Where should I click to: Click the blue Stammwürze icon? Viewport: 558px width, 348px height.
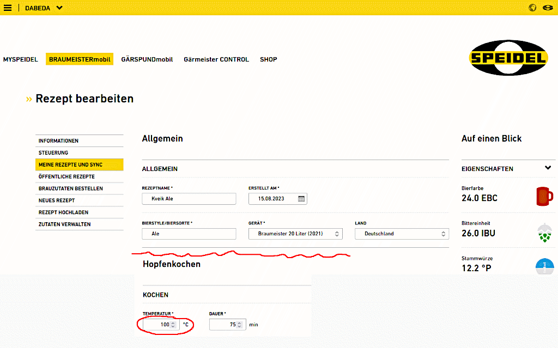point(544,266)
